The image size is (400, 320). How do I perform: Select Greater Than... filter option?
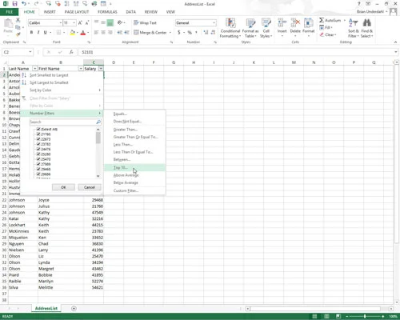(126, 130)
